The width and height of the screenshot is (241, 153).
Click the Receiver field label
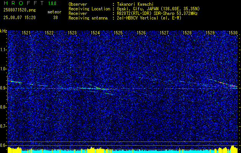click(x=78, y=13)
